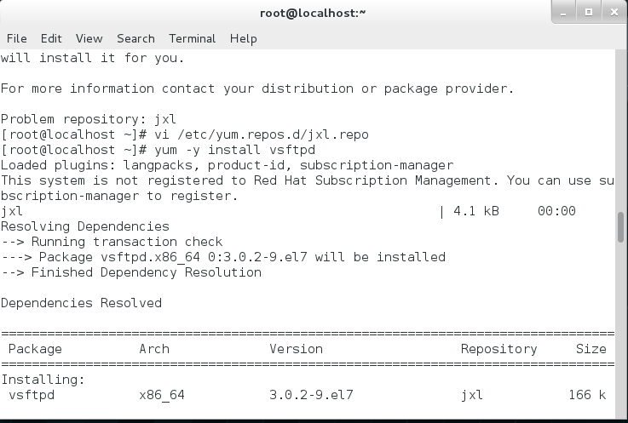Click the Package column header text
Viewport: 628px width, 423px height.
click(34, 349)
